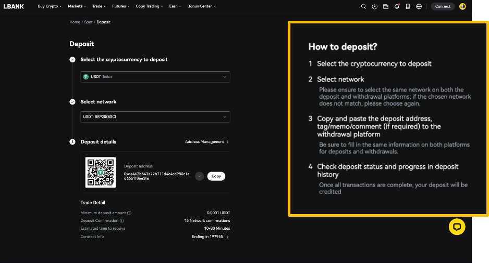Open the yellow live chat bubble
The height and width of the screenshot is (263, 489).
point(457,227)
